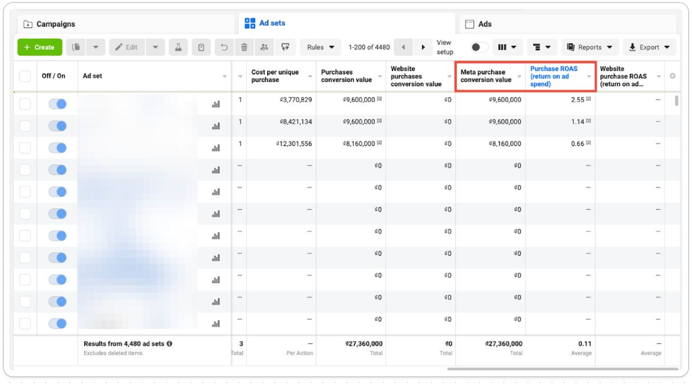Enable the View setup switch

tap(478, 47)
